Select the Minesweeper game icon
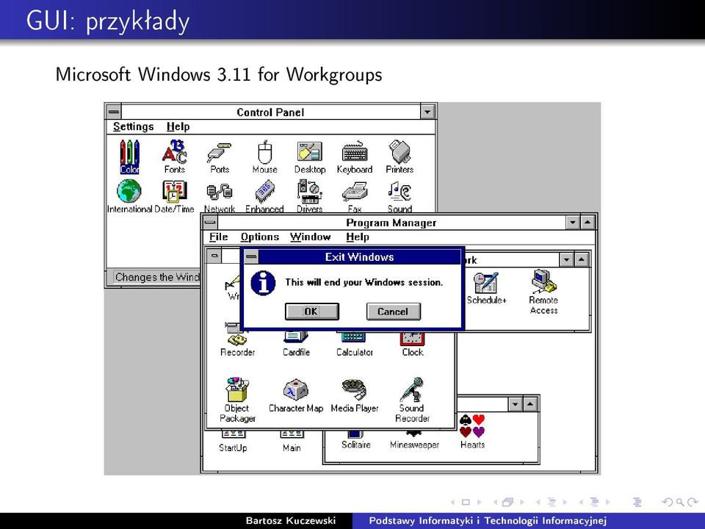The height and width of the screenshot is (529, 705). (414, 439)
